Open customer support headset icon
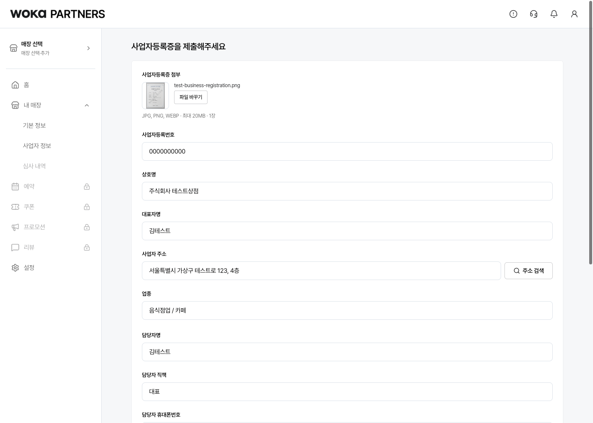Viewport: 593px width, 423px height. pyautogui.click(x=534, y=14)
